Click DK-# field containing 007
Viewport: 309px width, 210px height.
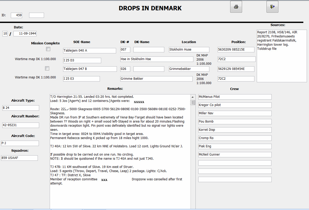pos(125,50)
